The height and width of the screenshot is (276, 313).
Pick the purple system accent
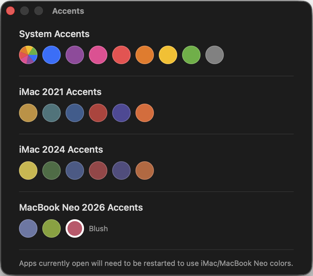pos(75,55)
